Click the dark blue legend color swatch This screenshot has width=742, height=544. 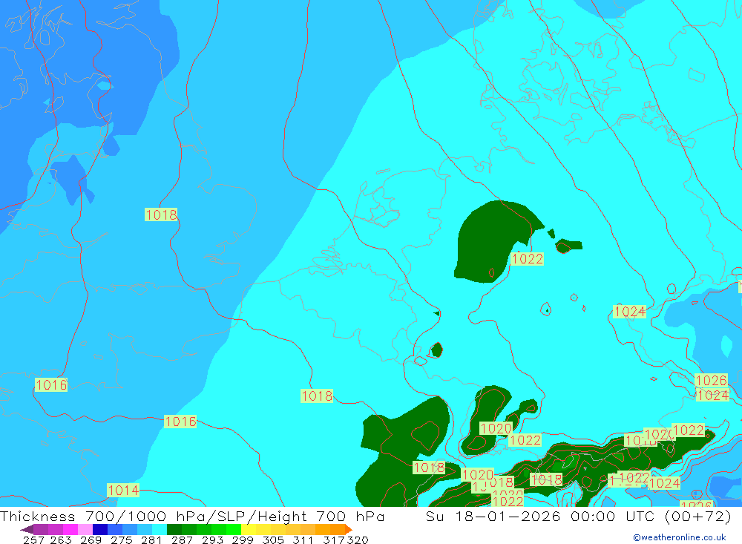tap(100, 529)
